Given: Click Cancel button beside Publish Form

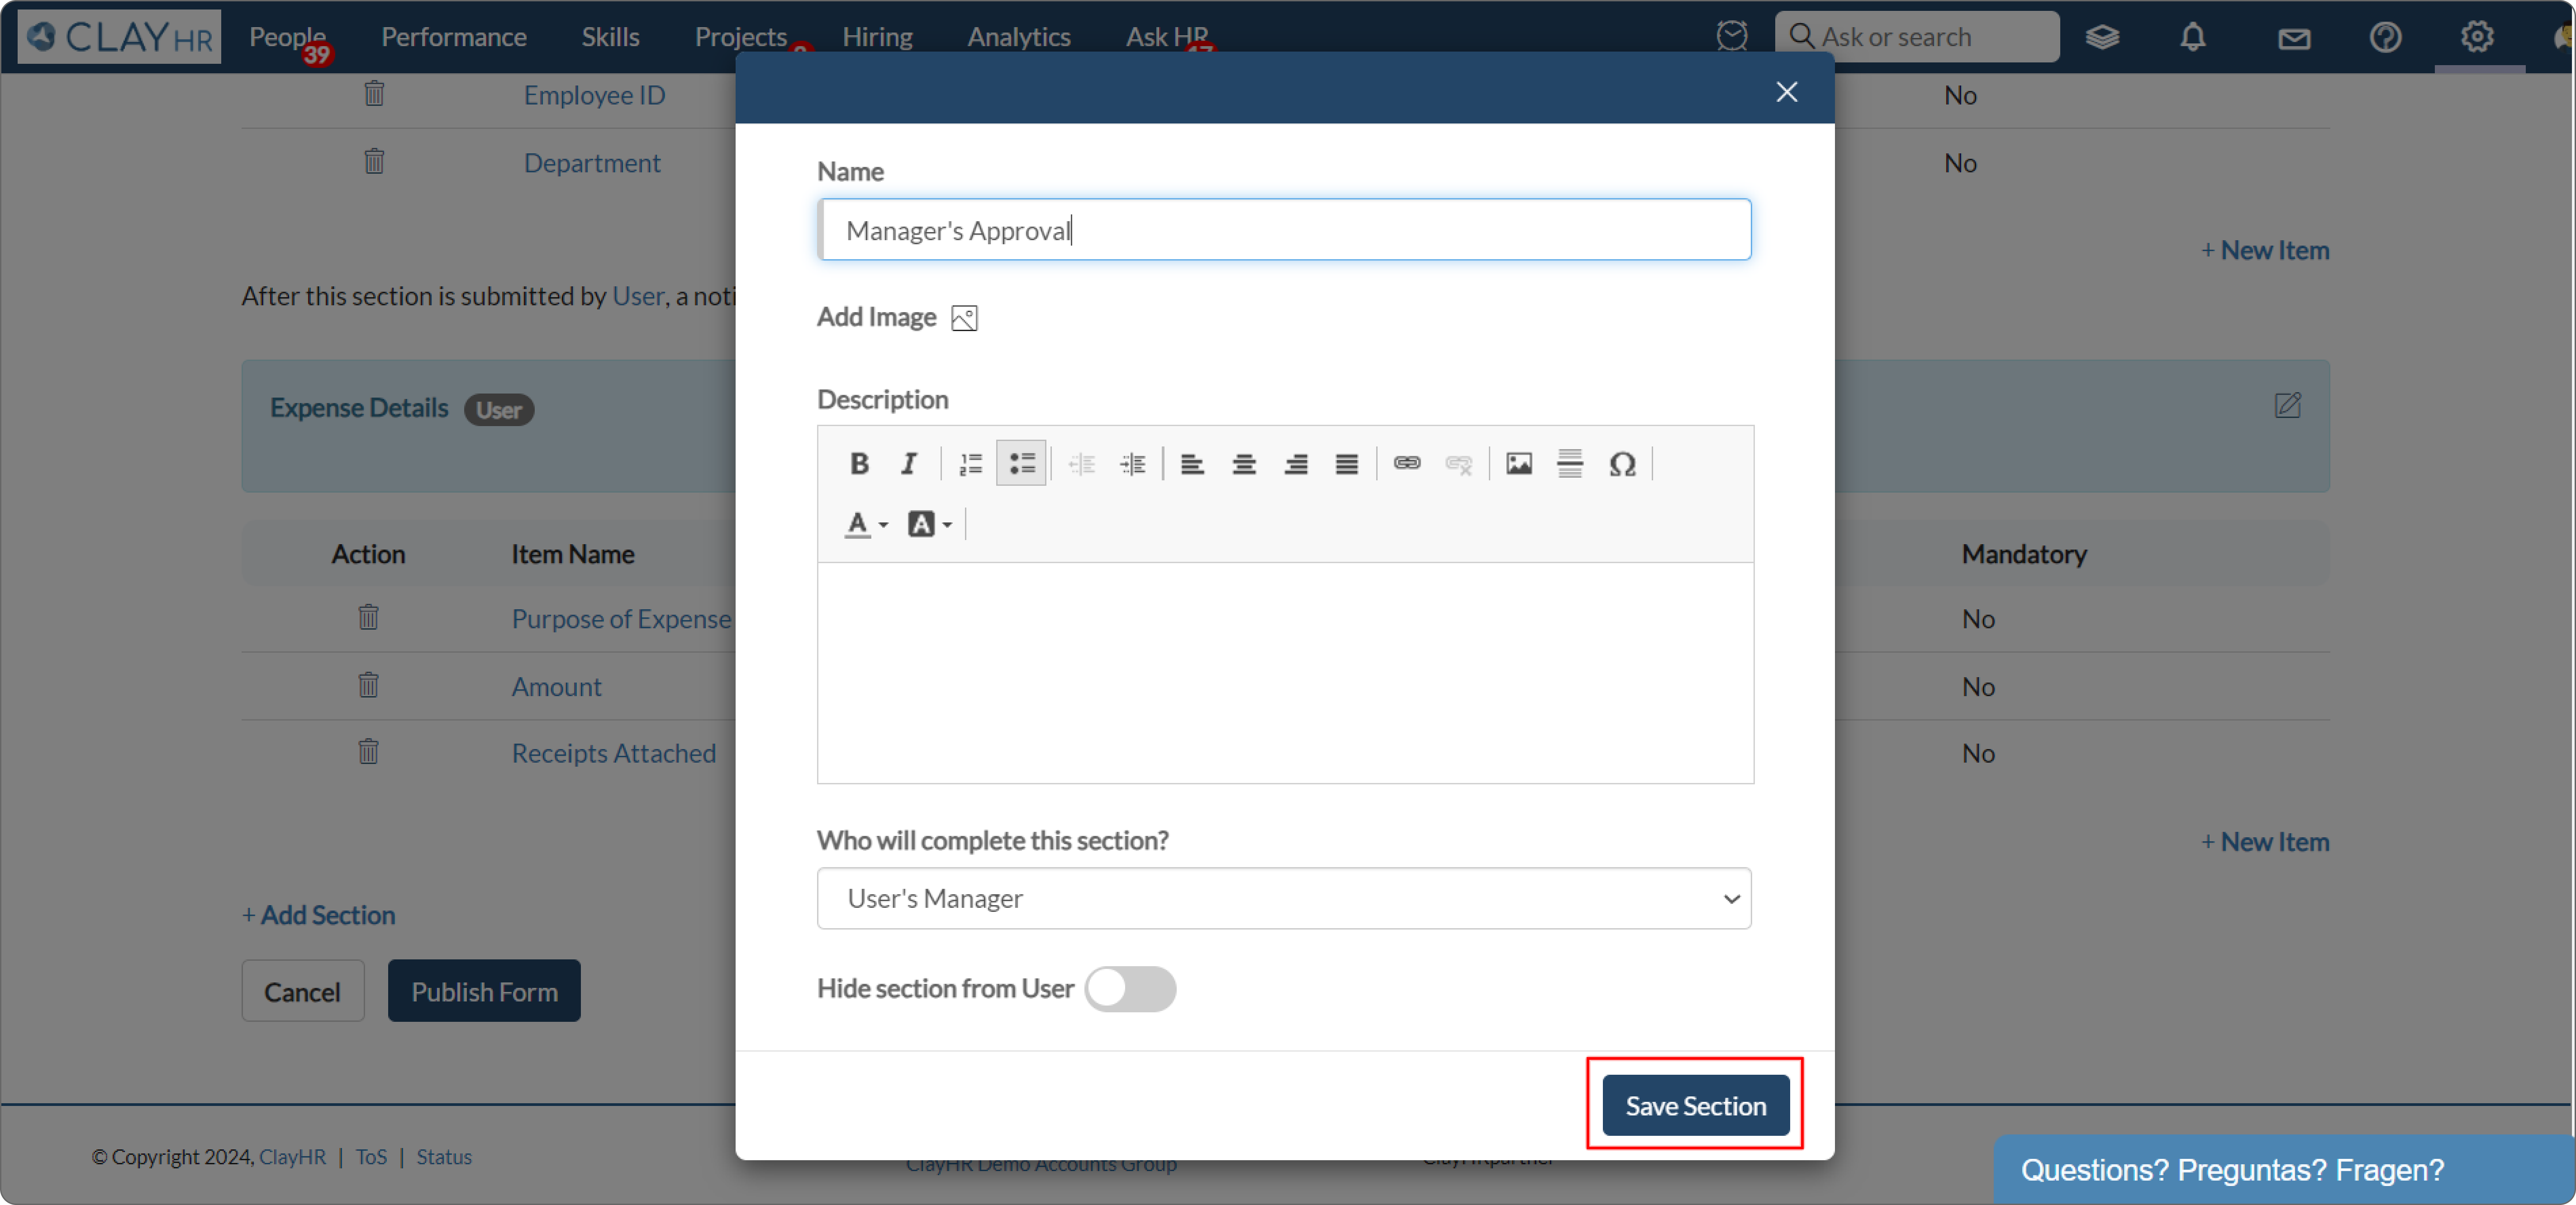Looking at the screenshot, I should point(302,991).
